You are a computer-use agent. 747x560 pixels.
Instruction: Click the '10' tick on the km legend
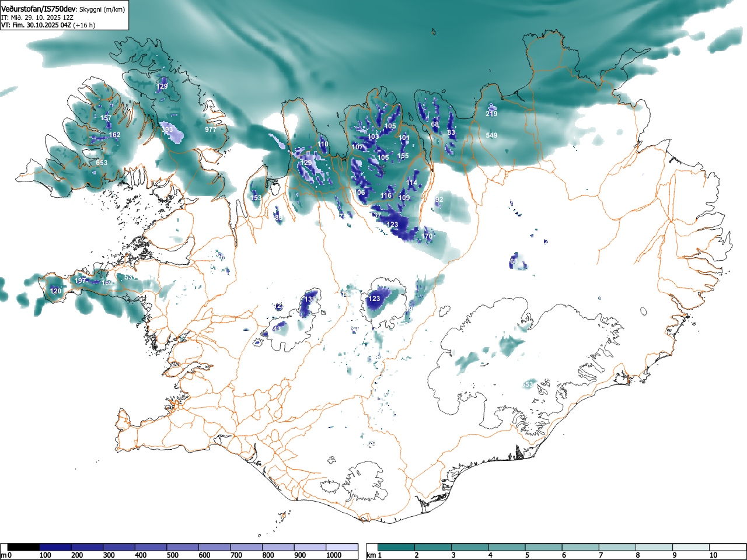[713, 555]
